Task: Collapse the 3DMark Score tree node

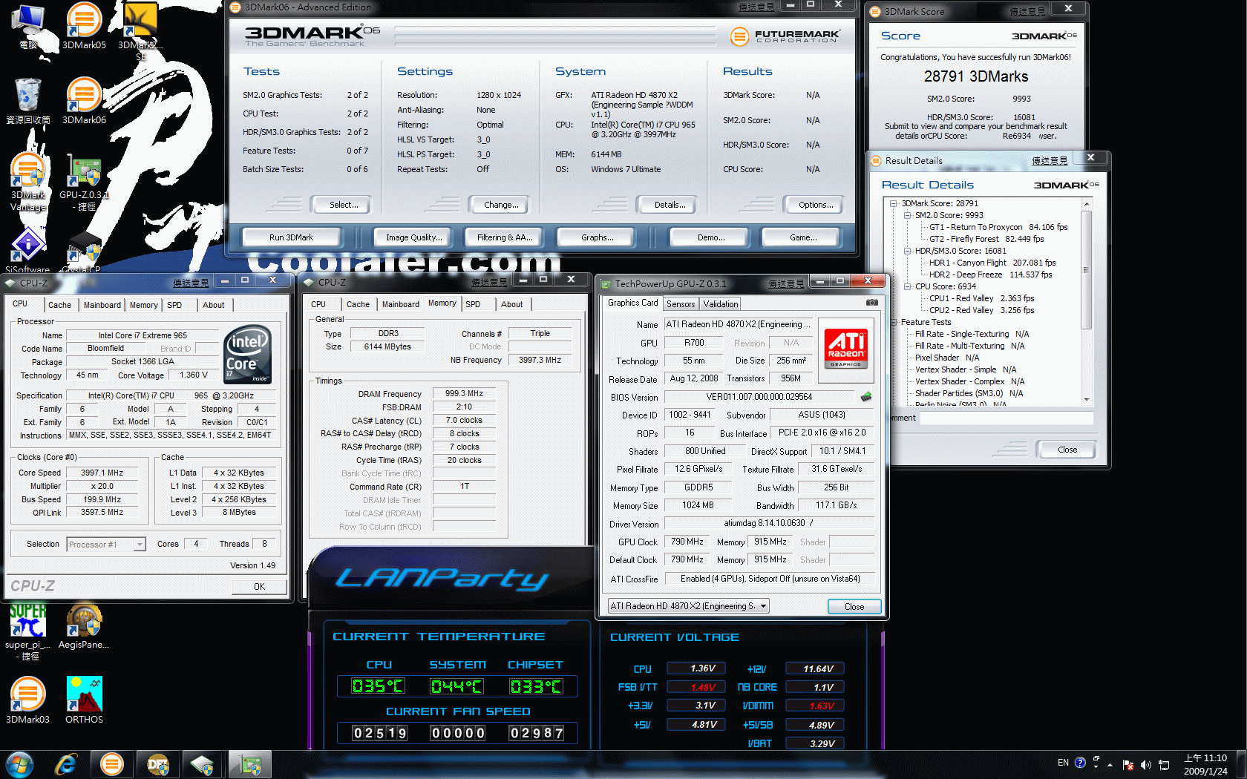Action: click(893, 203)
